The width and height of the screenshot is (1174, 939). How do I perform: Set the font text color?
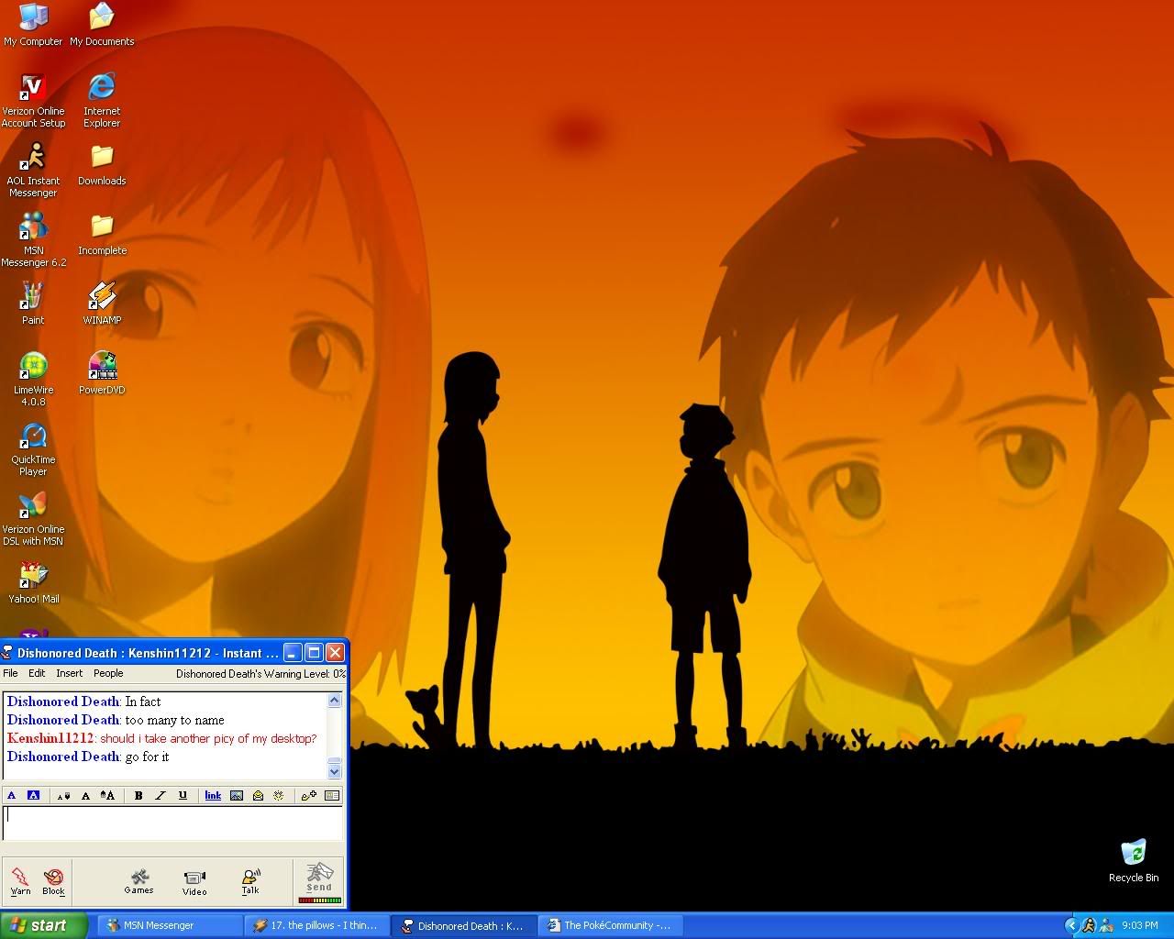point(12,795)
